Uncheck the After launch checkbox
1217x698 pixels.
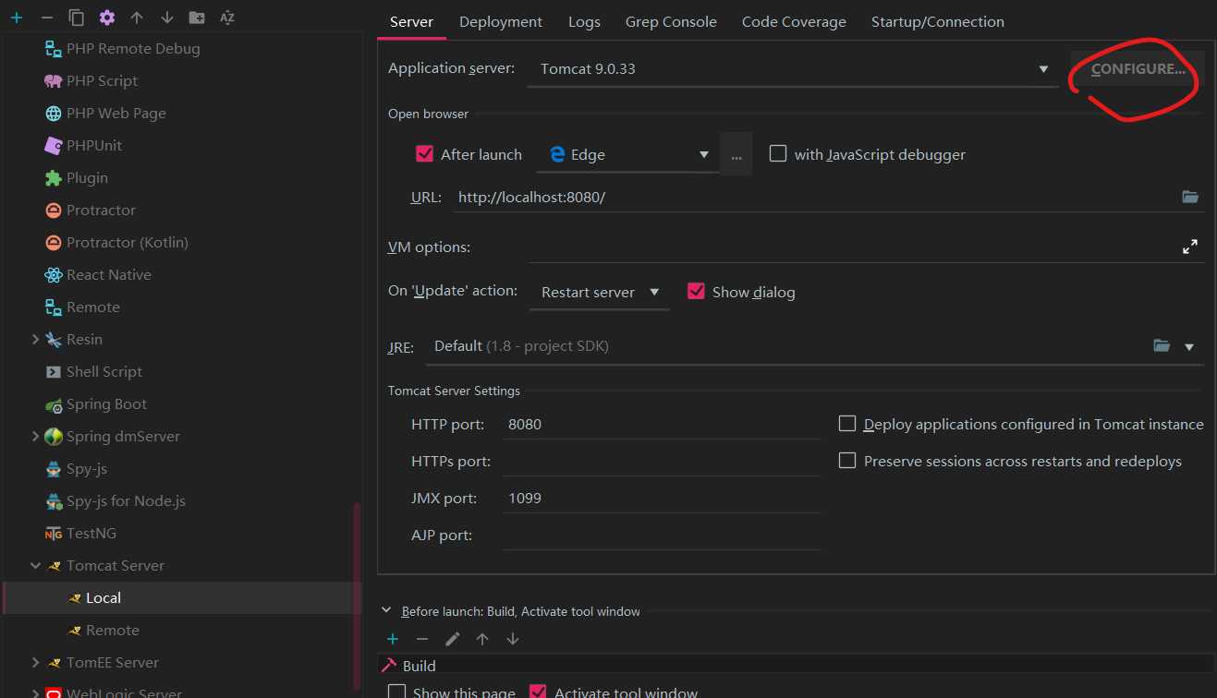tap(425, 154)
